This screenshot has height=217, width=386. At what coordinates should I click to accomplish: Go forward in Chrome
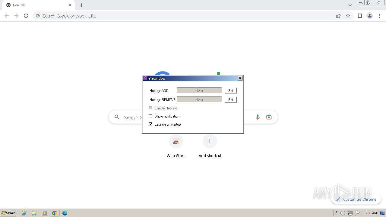pyautogui.click(x=16, y=16)
